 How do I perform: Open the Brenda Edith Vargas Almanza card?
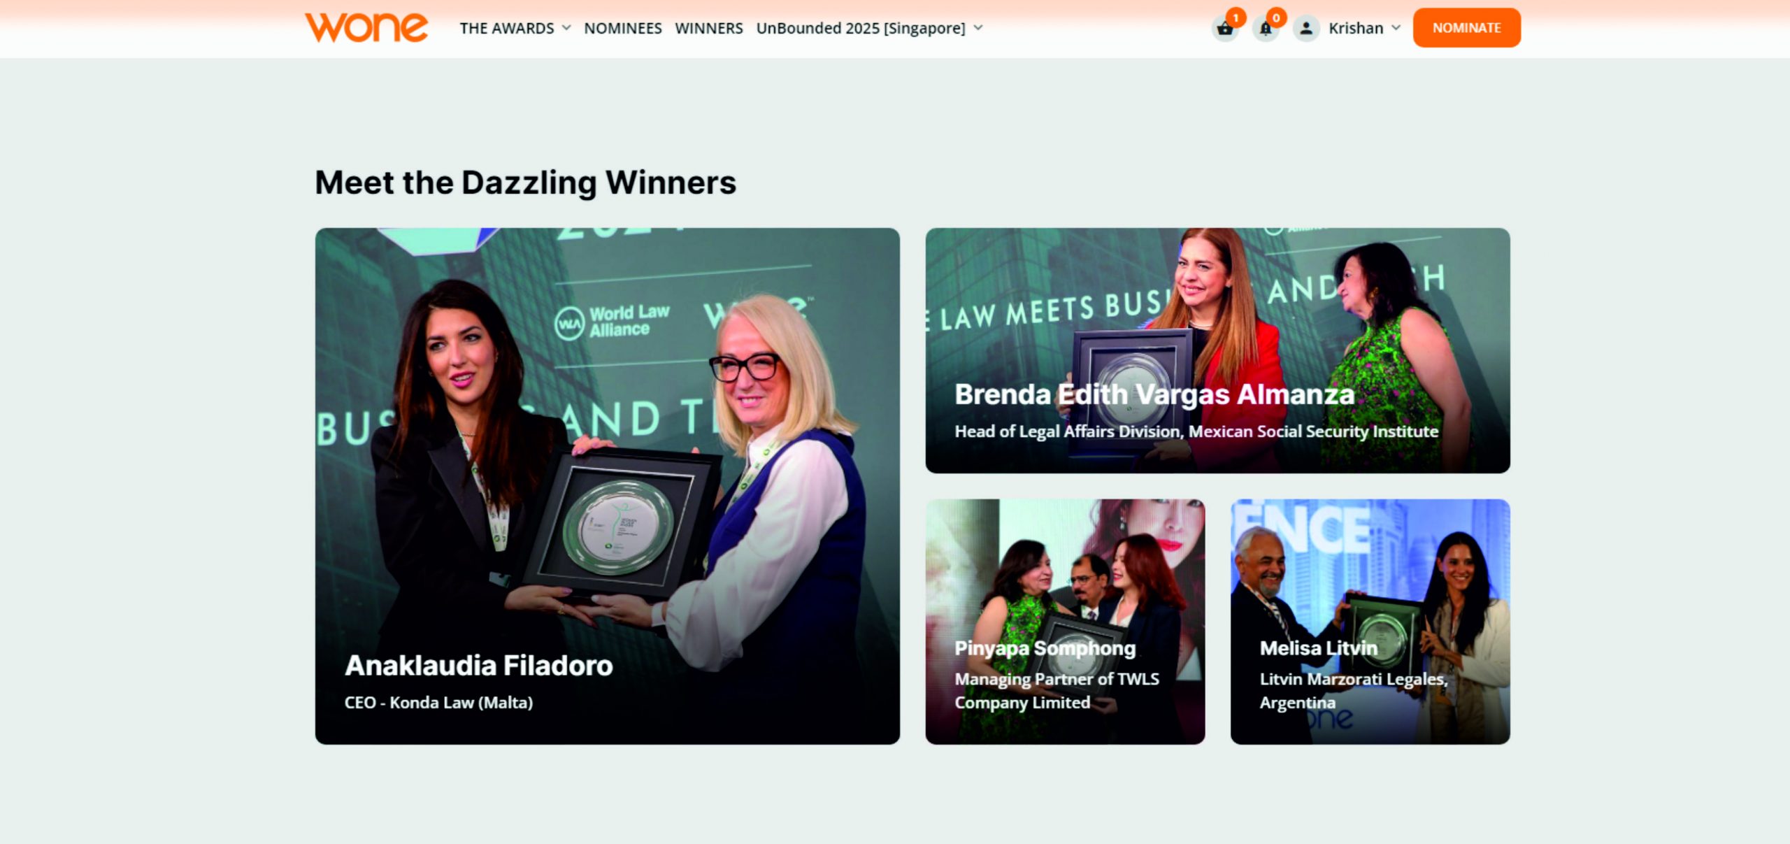pos(1217,350)
